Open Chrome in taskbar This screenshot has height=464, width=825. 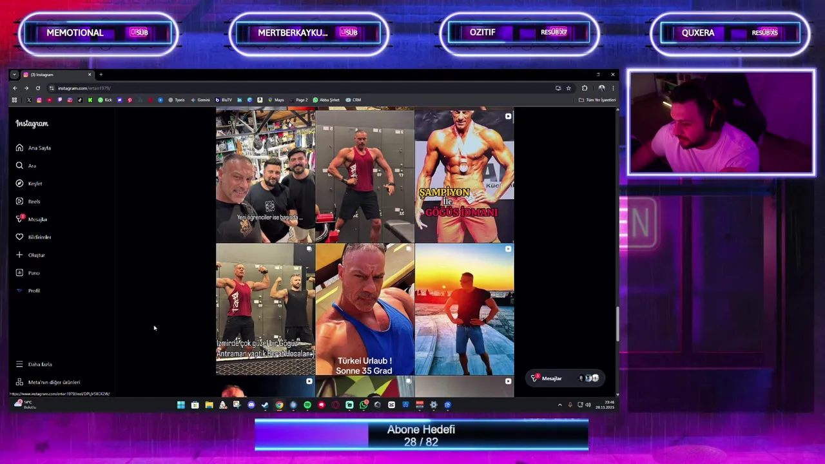click(x=279, y=405)
